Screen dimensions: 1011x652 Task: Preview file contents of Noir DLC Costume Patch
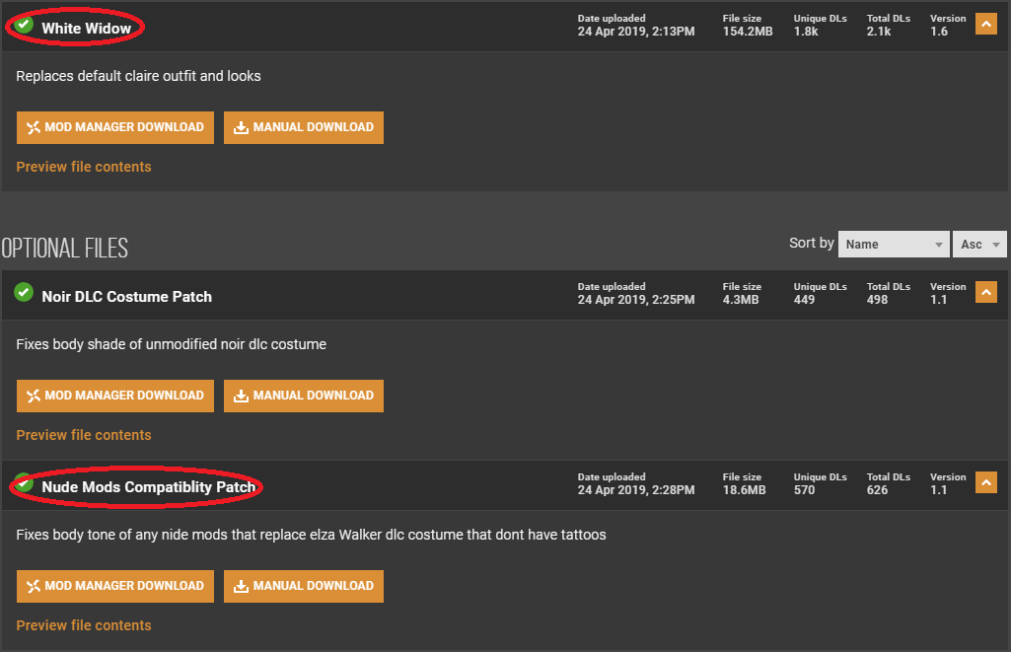tap(84, 435)
